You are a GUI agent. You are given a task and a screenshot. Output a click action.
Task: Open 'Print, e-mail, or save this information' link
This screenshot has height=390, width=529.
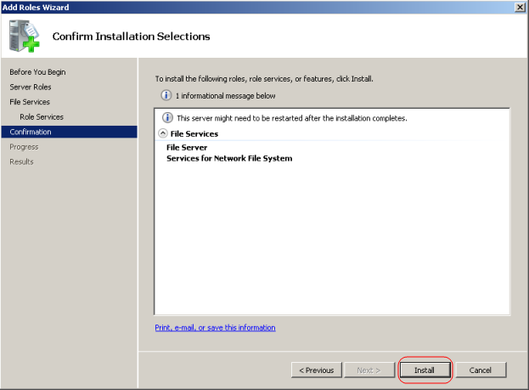[215, 328]
